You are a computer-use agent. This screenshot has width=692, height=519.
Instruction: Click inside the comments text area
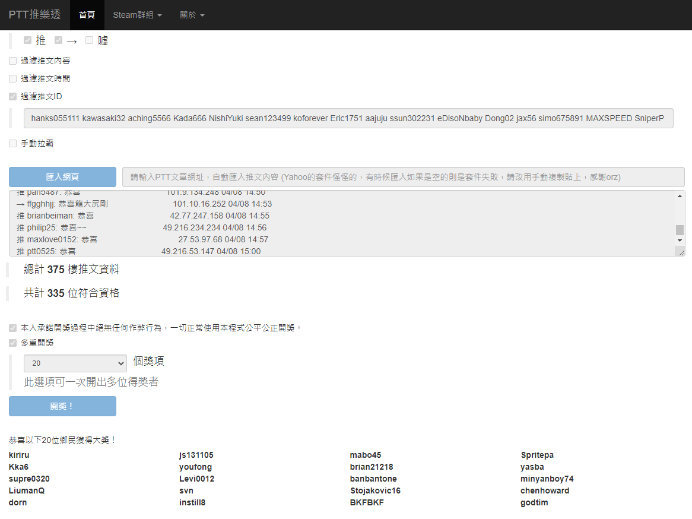point(342,223)
